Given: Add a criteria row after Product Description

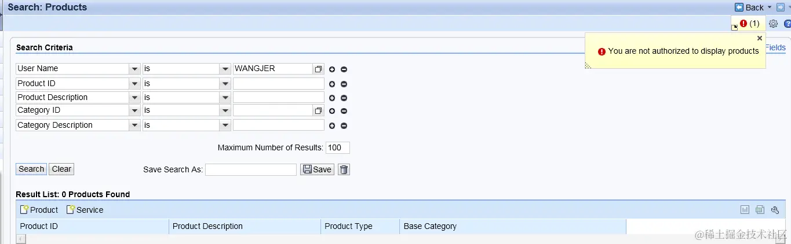Looking at the screenshot, I should click(332, 98).
